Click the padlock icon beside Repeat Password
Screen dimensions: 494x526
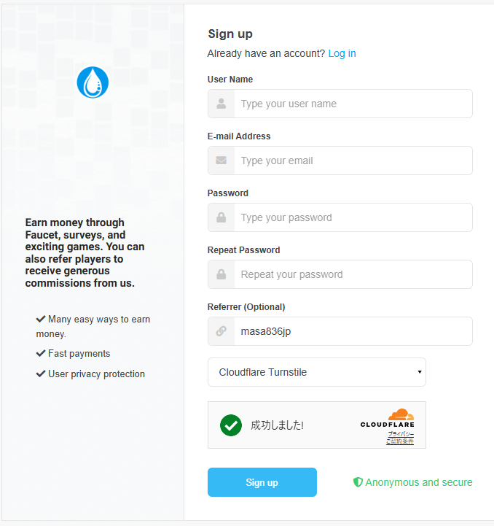click(221, 274)
